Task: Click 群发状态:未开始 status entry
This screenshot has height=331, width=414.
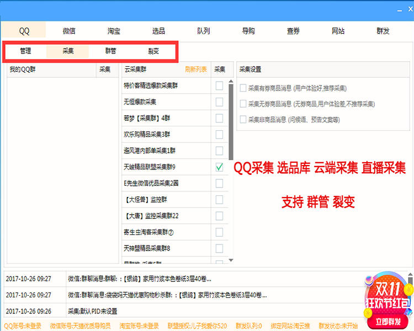Action: 338,326
